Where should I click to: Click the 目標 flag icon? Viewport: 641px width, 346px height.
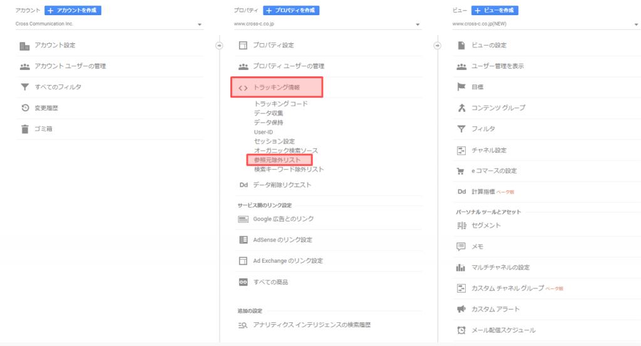pos(461,87)
